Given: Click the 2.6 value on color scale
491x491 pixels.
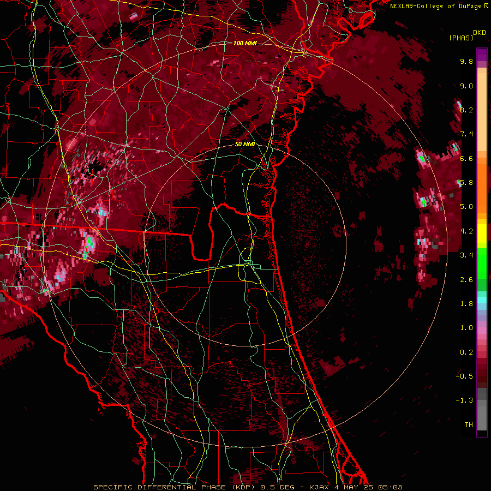Looking at the screenshot, I should pos(466,280).
